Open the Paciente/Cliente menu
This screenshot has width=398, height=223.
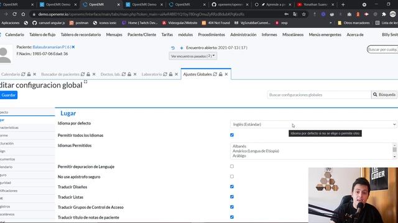click(x=142, y=35)
